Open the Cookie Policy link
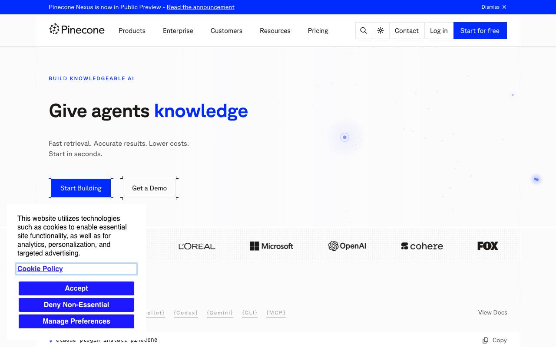This screenshot has width=556, height=347. pyautogui.click(x=40, y=268)
